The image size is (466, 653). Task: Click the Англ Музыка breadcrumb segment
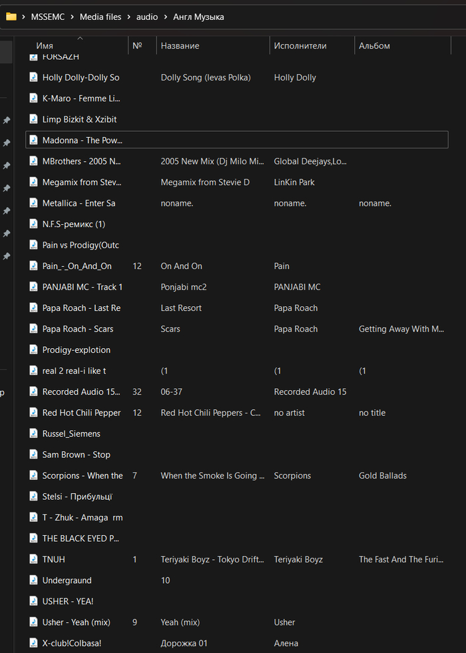(198, 17)
